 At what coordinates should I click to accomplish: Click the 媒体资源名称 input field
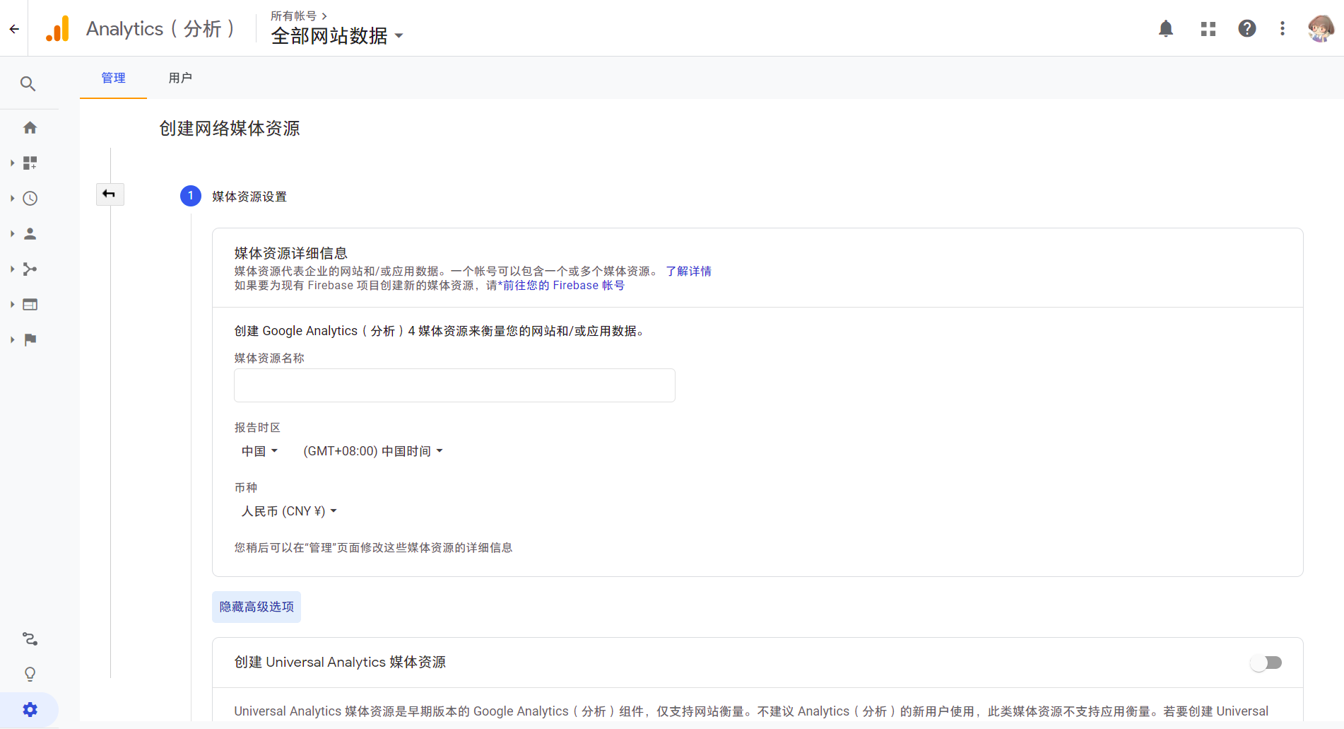pyautogui.click(x=454, y=385)
